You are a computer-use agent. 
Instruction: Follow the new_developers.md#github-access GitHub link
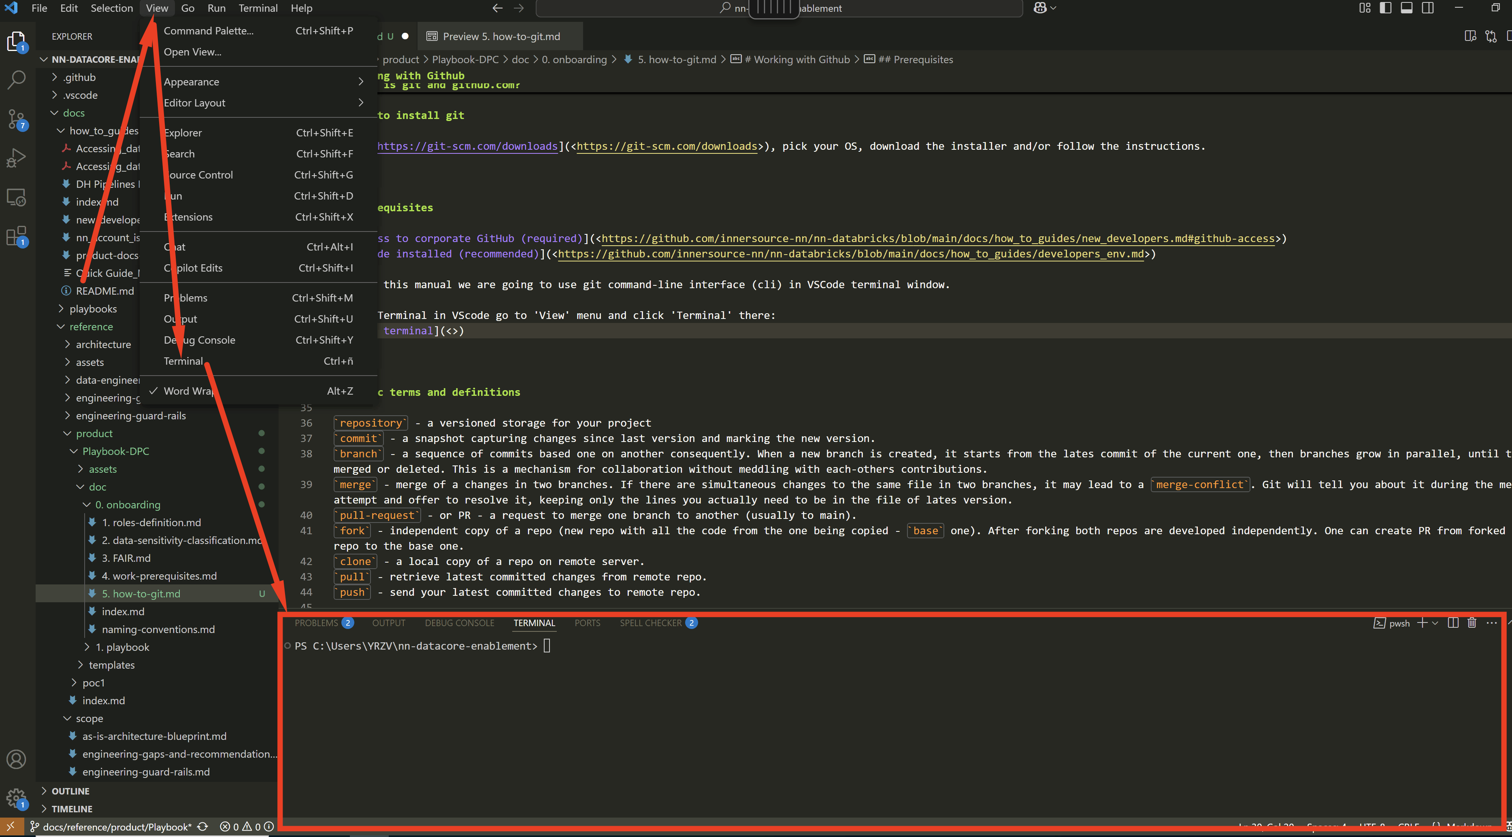[x=938, y=238]
